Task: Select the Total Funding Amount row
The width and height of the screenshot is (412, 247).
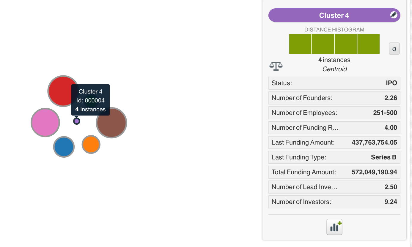Action: click(x=334, y=172)
